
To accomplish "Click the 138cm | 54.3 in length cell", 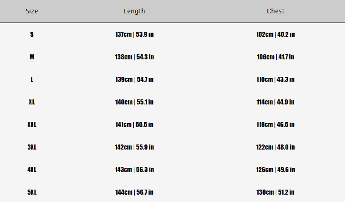I will pyautogui.click(x=134, y=57).
